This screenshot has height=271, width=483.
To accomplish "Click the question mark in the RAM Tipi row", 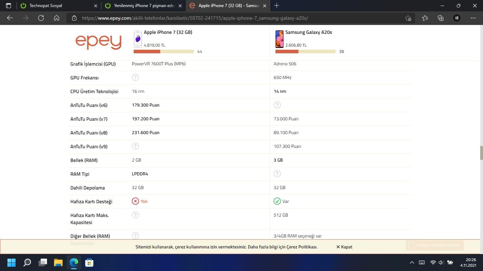I will click(x=277, y=174).
